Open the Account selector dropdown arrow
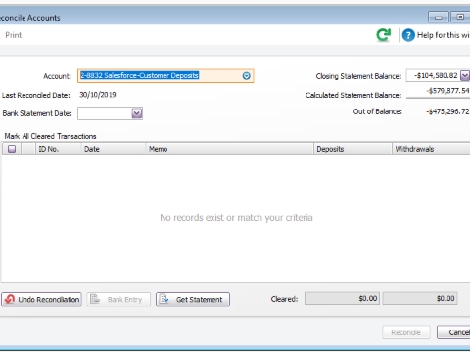 coord(247,76)
